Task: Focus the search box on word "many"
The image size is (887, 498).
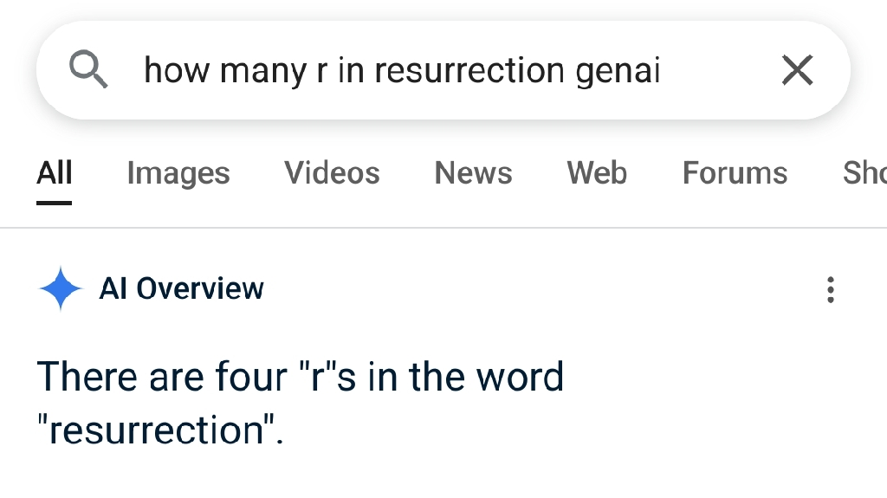Action: tap(263, 73)
